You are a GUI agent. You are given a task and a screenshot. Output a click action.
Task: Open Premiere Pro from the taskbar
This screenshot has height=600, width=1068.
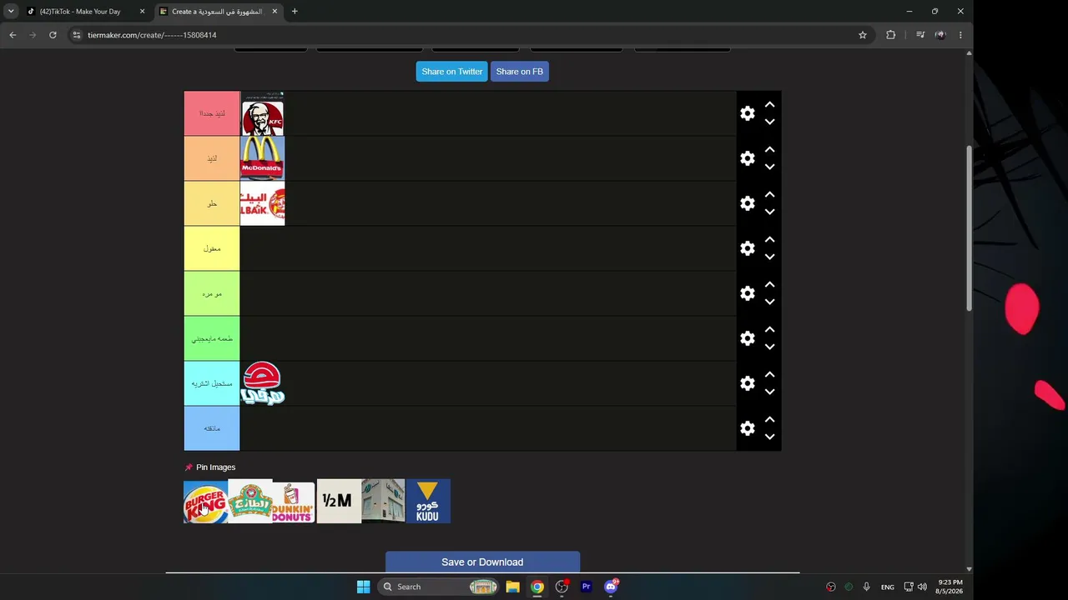pyautogui.click(x=586, y=587)
